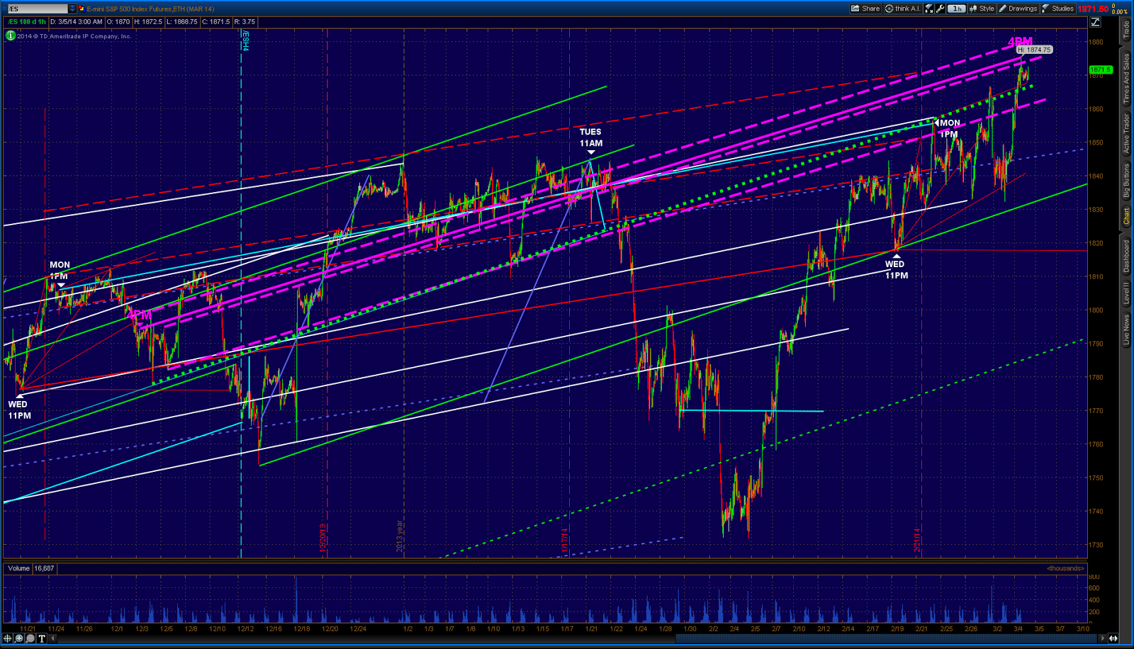Image resolution: width=1134 pixels, height=649 pixels.
Task: Toggle the price axis scale icon
Action: (1095, 22)
